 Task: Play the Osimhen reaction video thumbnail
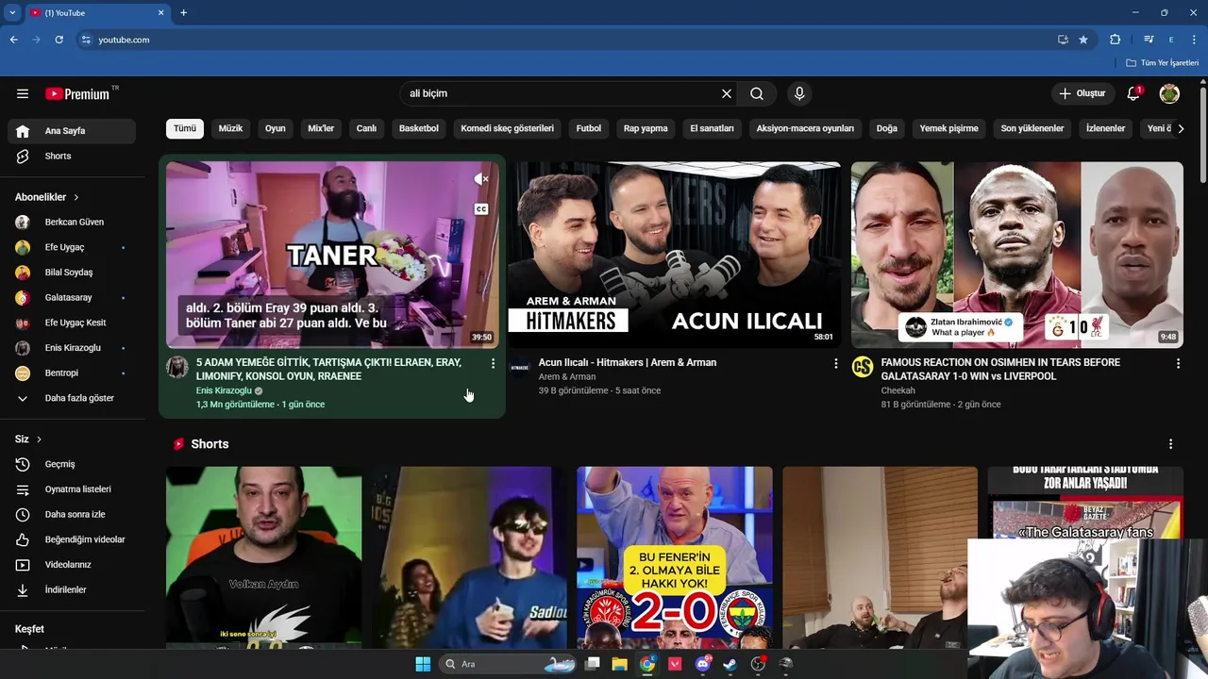point(1017,255)
